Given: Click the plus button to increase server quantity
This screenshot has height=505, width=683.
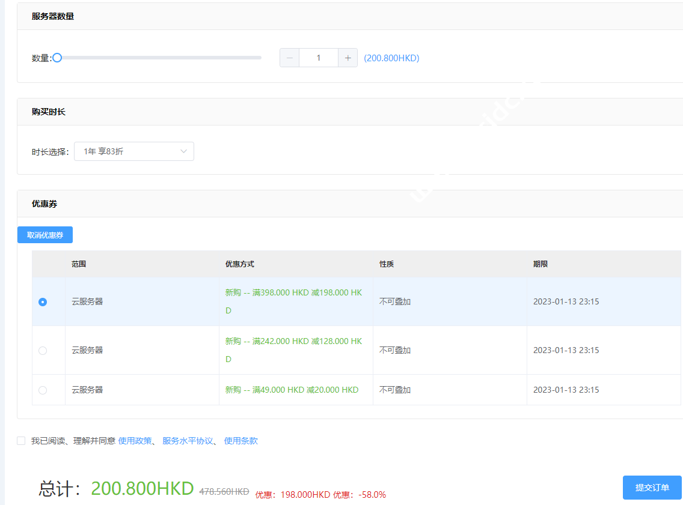Looking at the screenshot, I should (348, 58).
